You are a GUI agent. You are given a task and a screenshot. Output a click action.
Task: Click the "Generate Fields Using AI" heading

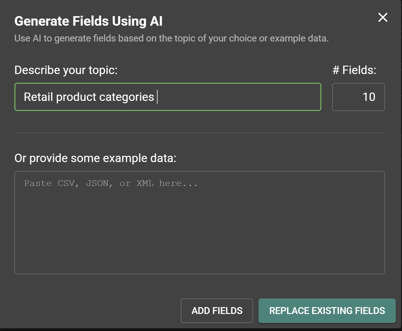[88, 21]
